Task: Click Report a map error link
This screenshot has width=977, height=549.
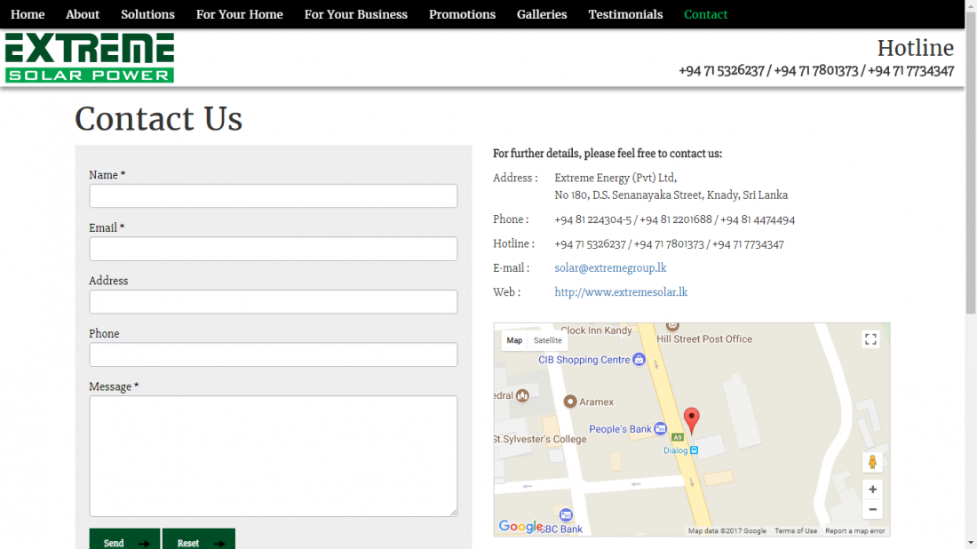Action: (854, 531)
